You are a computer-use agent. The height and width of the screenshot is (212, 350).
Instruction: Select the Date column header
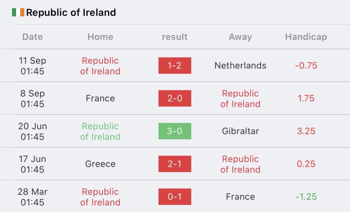point(32,37)
